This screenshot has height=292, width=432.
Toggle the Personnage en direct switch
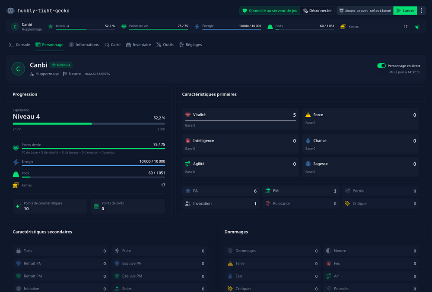(381, 65)
